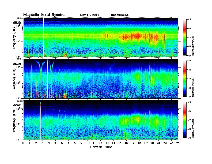
Task: Click the "-7" tick of dD/dt color bar
Action: coord(190,79)
